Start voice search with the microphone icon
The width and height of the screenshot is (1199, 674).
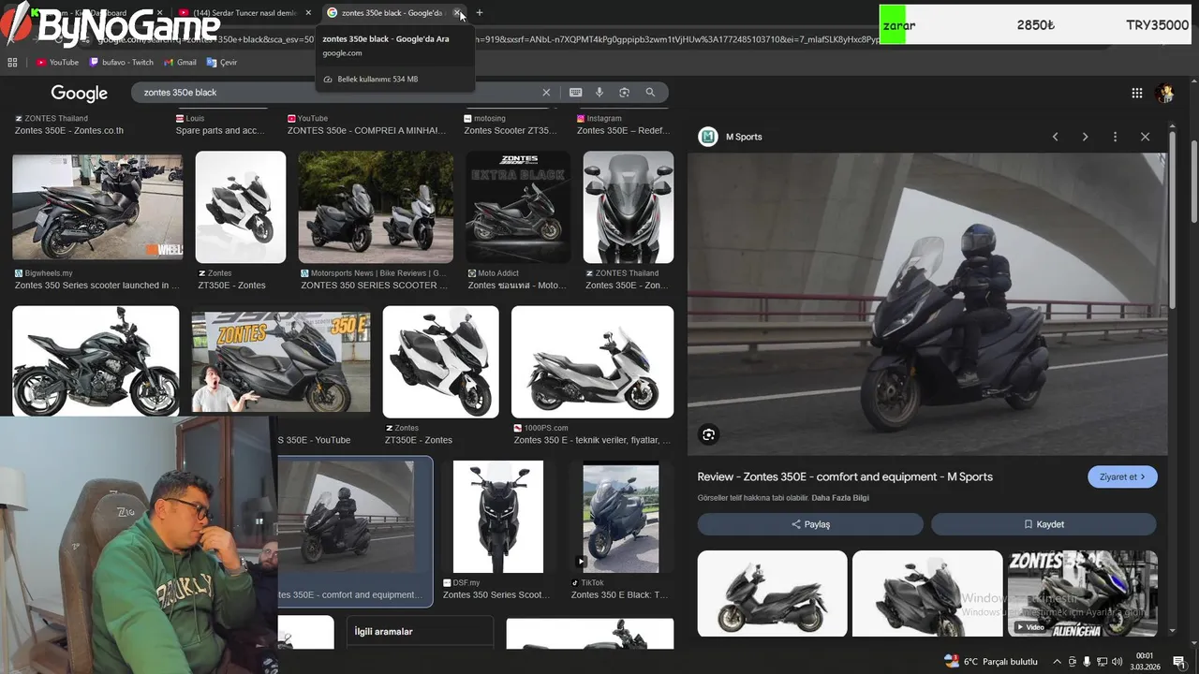click(599, 93)
